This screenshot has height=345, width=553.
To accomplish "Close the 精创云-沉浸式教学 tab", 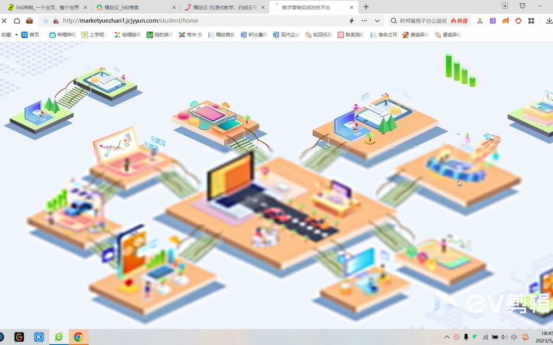I will [263, 7].
